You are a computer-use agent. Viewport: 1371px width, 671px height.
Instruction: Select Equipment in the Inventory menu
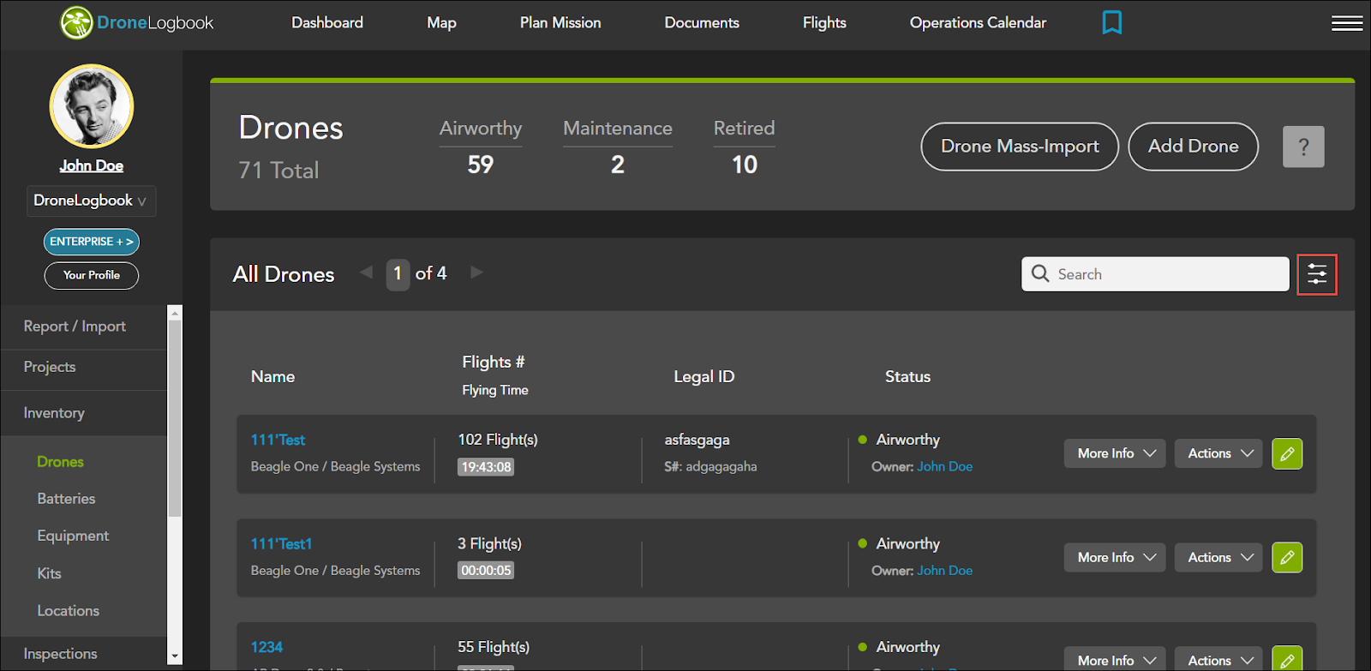pos(73,536)
